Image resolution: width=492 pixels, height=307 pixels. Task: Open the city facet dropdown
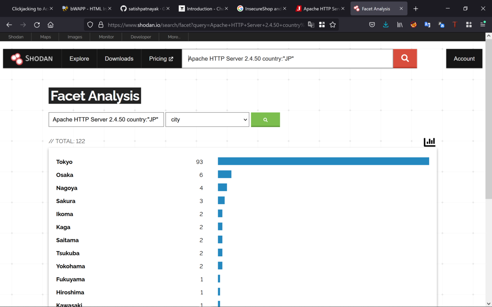pos(207,120)
